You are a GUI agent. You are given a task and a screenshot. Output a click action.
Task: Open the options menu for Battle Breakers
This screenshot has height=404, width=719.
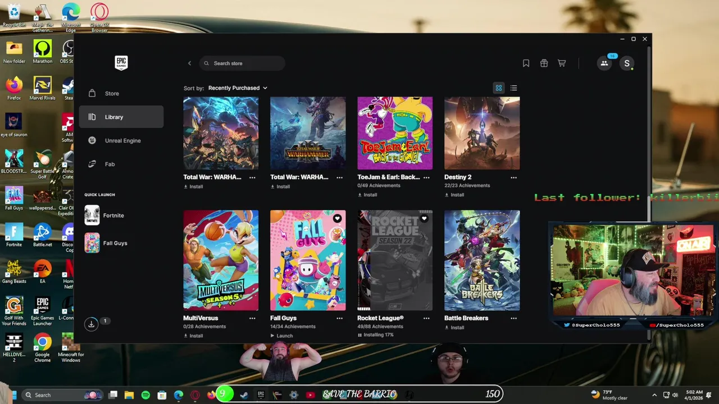[x=513, y=318]
